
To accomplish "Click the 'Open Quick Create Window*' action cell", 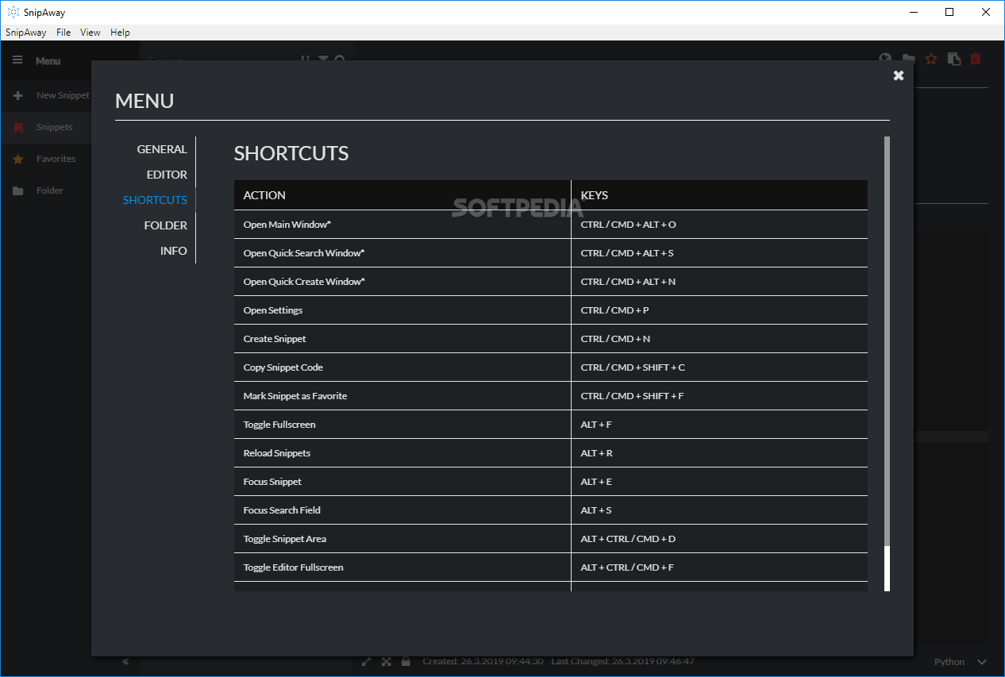I will click(402, 282).
